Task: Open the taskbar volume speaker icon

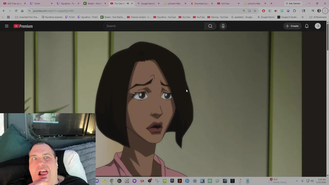Action: tap(312, 181)
